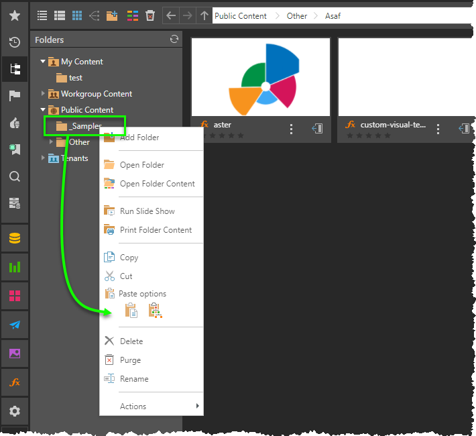
Task: Click Public Content in the breadcrumb path
Action: [x=241, y=15]
